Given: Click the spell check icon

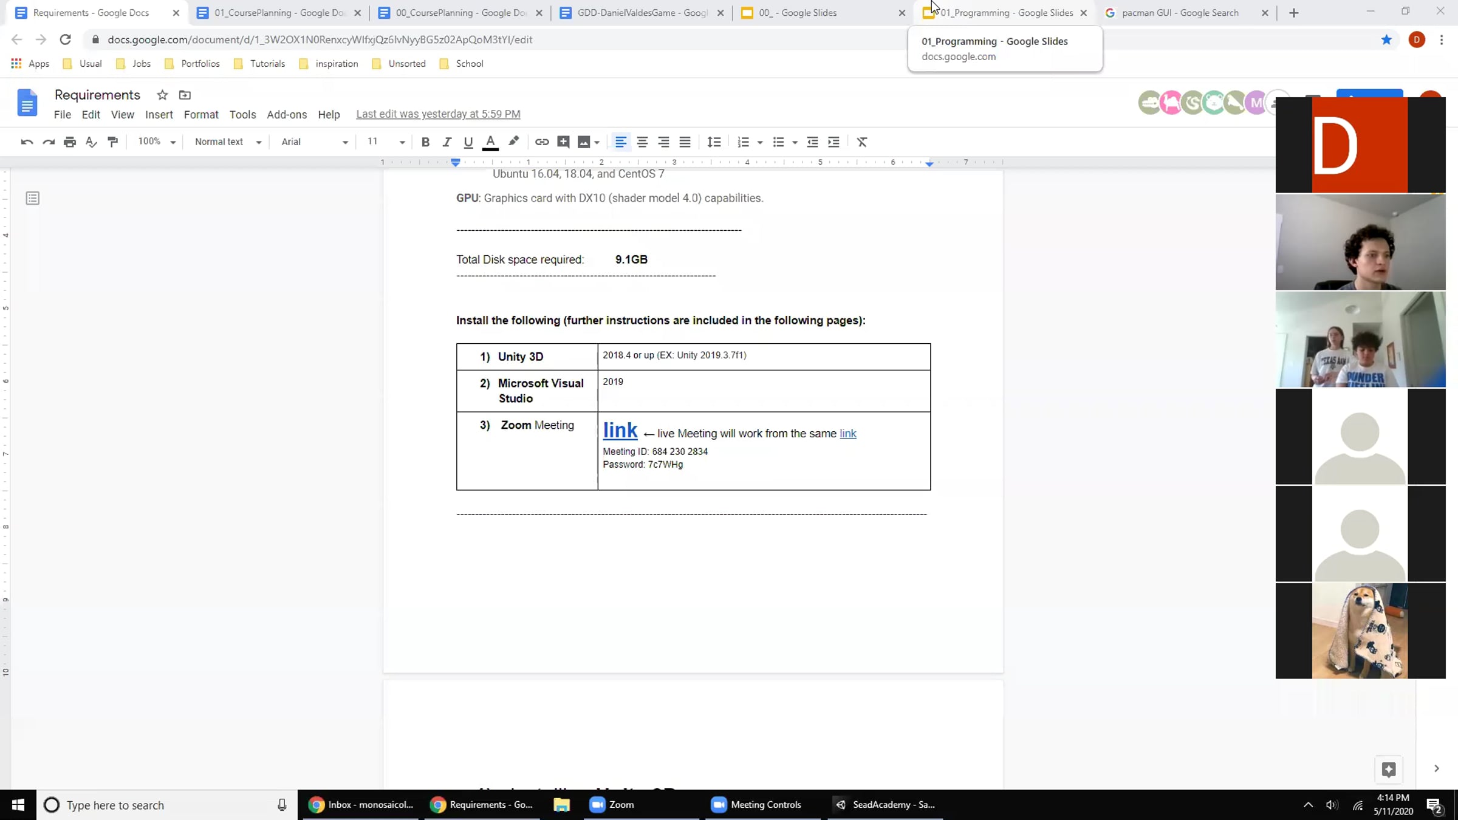Looking at the screenshot, I should [91, 142].
